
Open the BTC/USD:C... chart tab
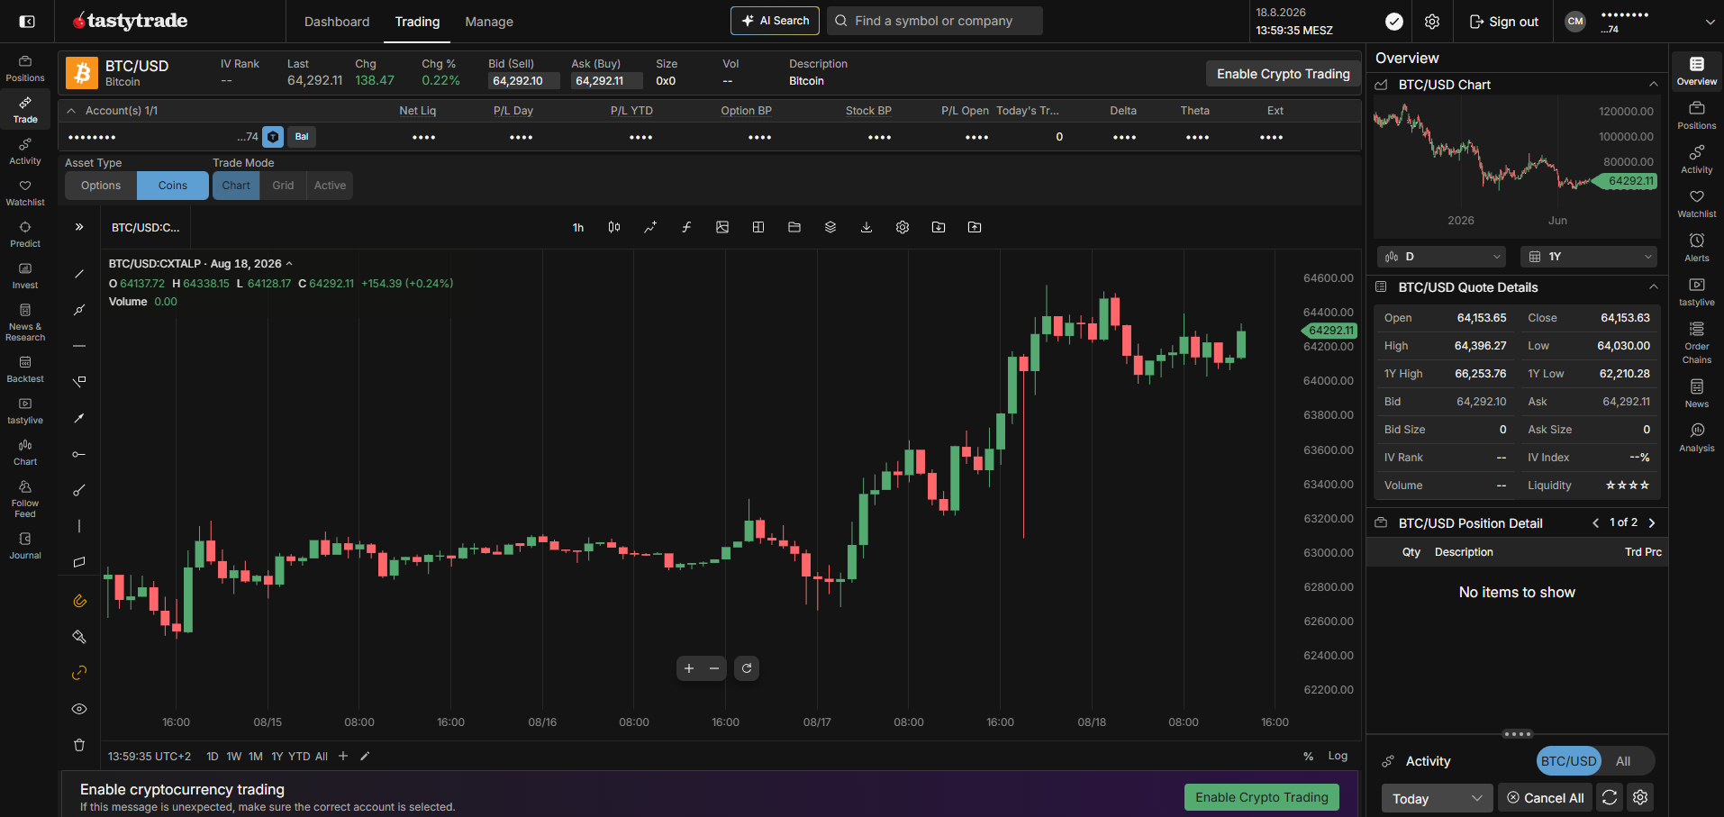(146, 228)
